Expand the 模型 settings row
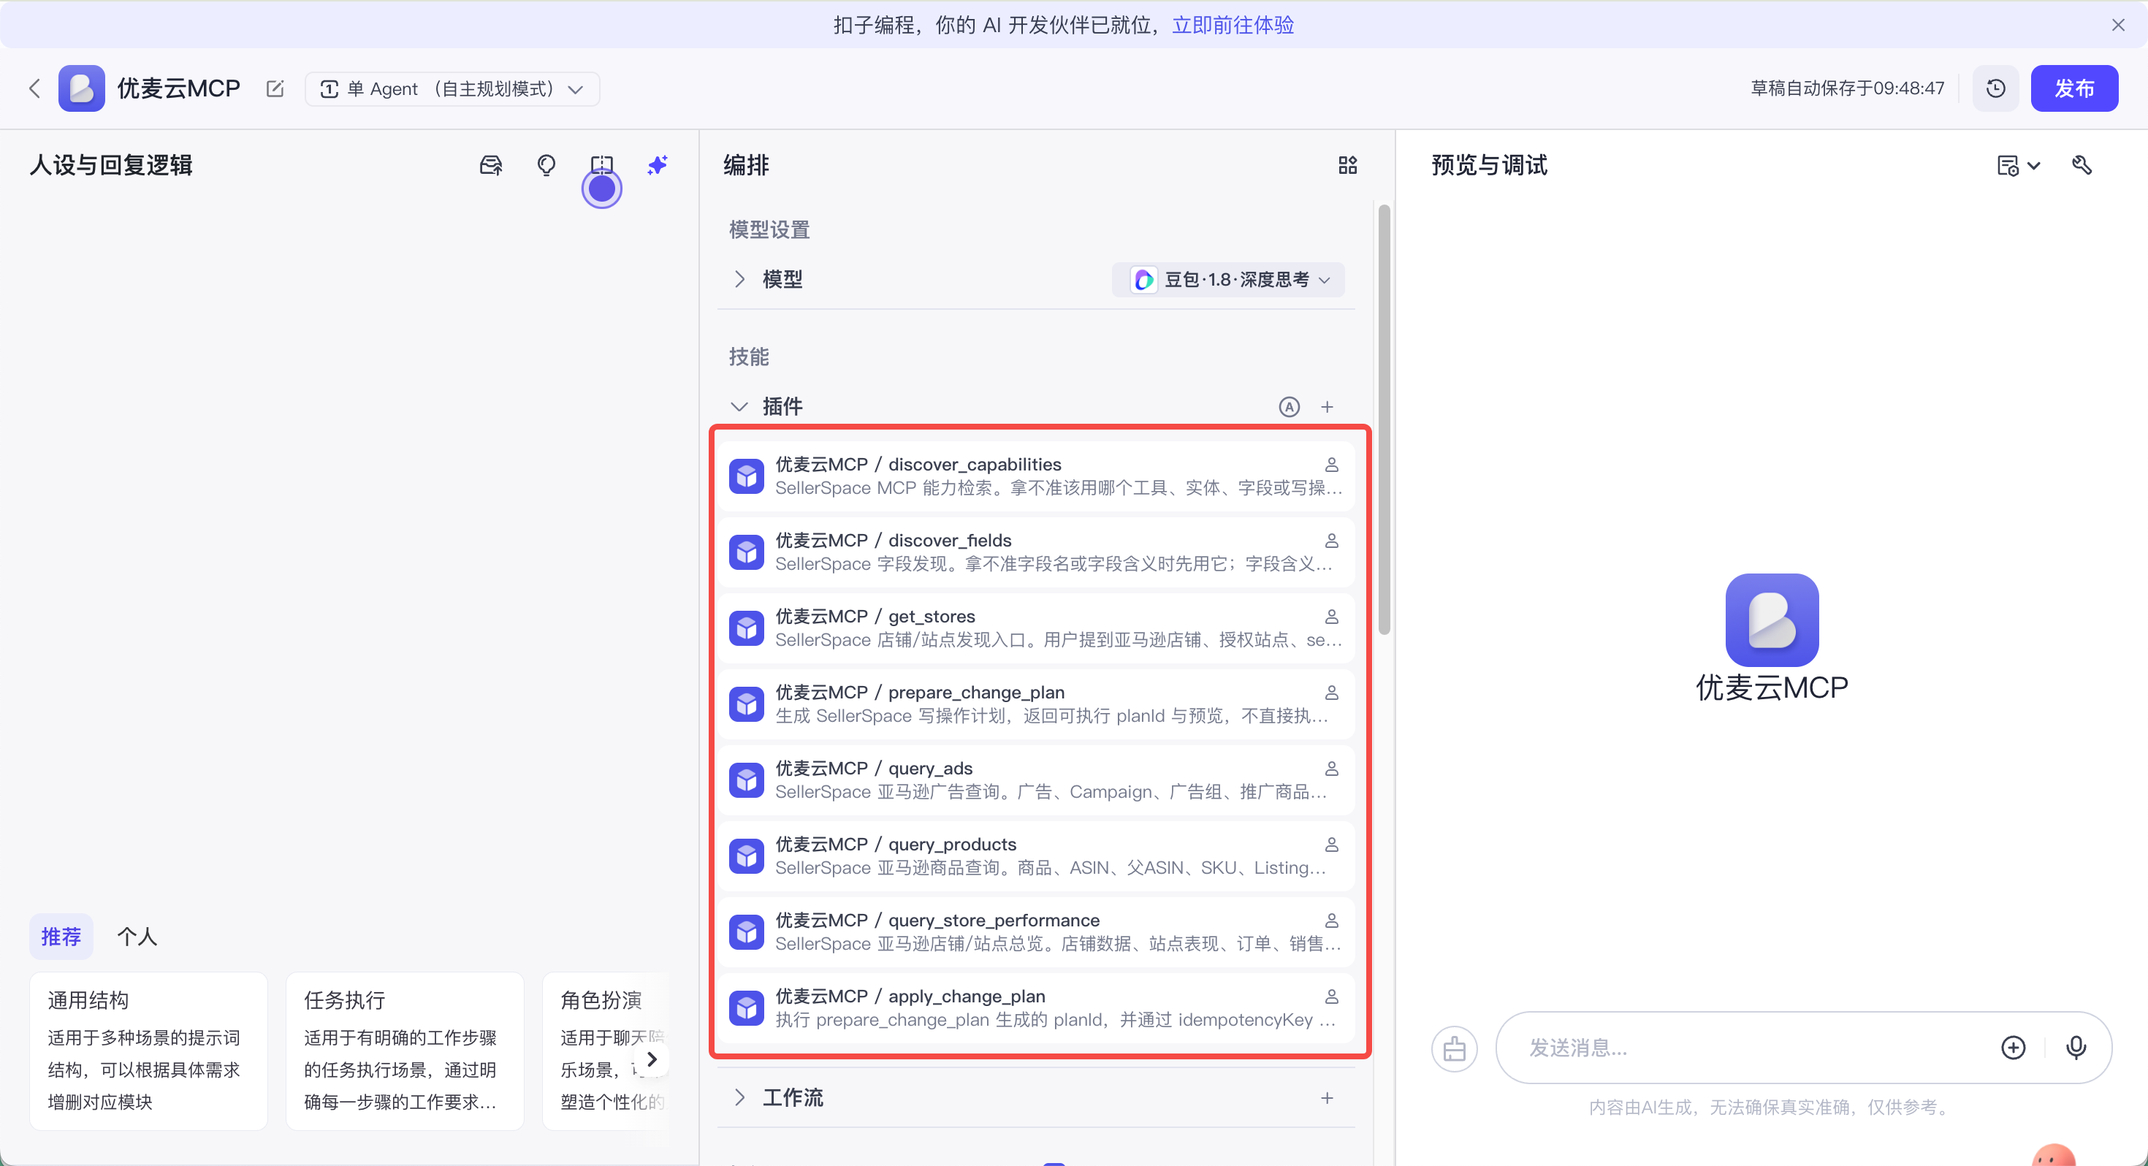 [739, 279]
